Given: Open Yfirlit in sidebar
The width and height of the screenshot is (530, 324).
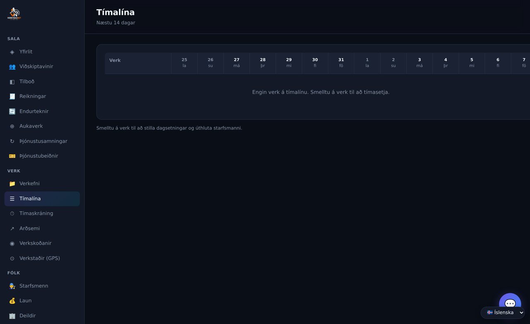Looking at the screenshot, I should tap(42, 52).
